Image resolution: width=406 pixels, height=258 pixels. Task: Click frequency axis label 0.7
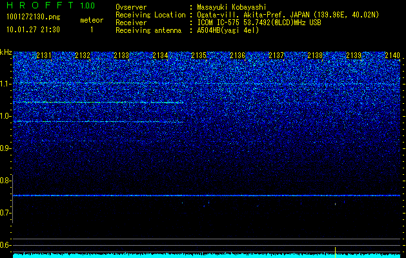tap(5, 213)
